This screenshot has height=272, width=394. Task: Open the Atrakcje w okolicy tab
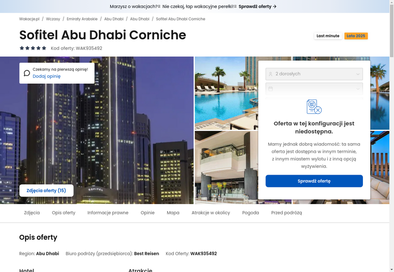point(211,213)
